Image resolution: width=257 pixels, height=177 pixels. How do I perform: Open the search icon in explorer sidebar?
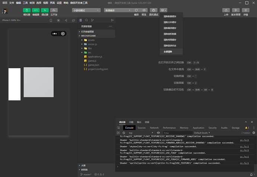tap(86, 20)
